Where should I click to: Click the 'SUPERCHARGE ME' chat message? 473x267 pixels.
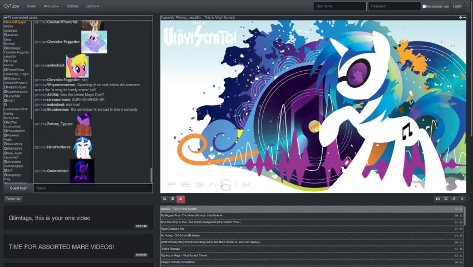pyautogui.click(x=88, y=100)
